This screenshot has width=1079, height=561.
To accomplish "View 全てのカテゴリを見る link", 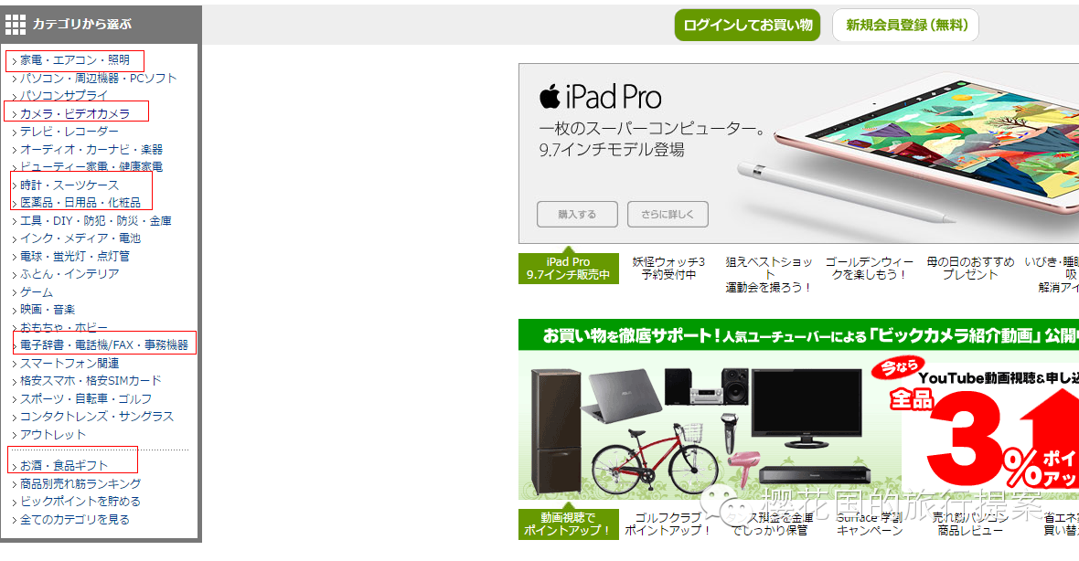I will [74, 520].
